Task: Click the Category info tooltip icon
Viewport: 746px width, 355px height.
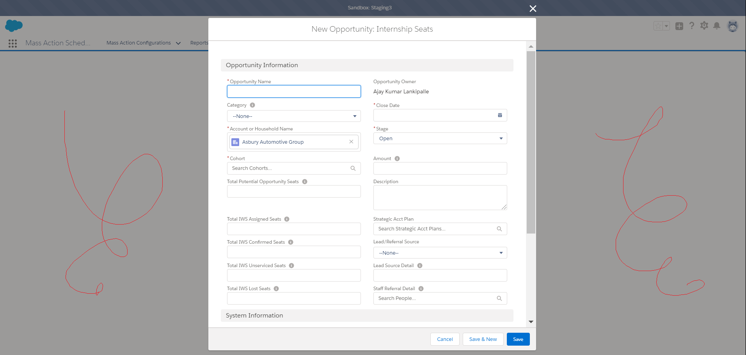Action: coord(252,105)
